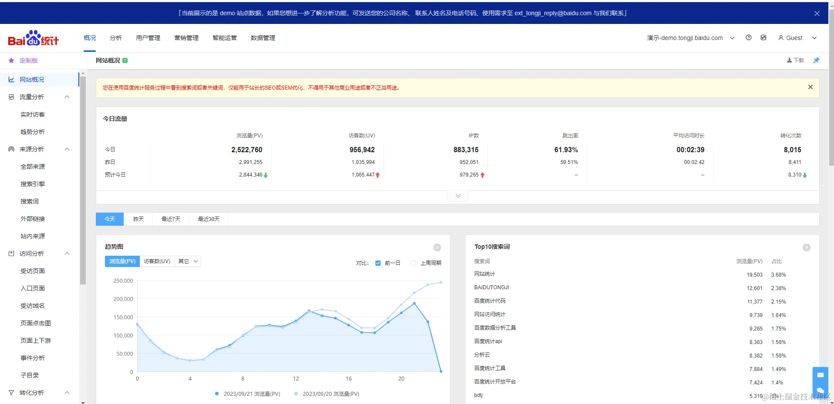Open 趋势分析 in the sidebar

33,132
